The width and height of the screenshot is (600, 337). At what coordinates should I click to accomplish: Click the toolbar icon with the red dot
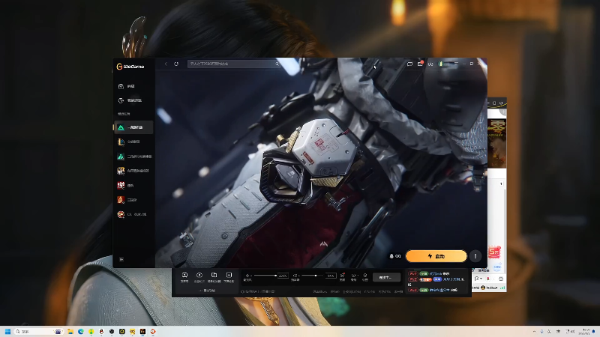(x=343, y=276)
